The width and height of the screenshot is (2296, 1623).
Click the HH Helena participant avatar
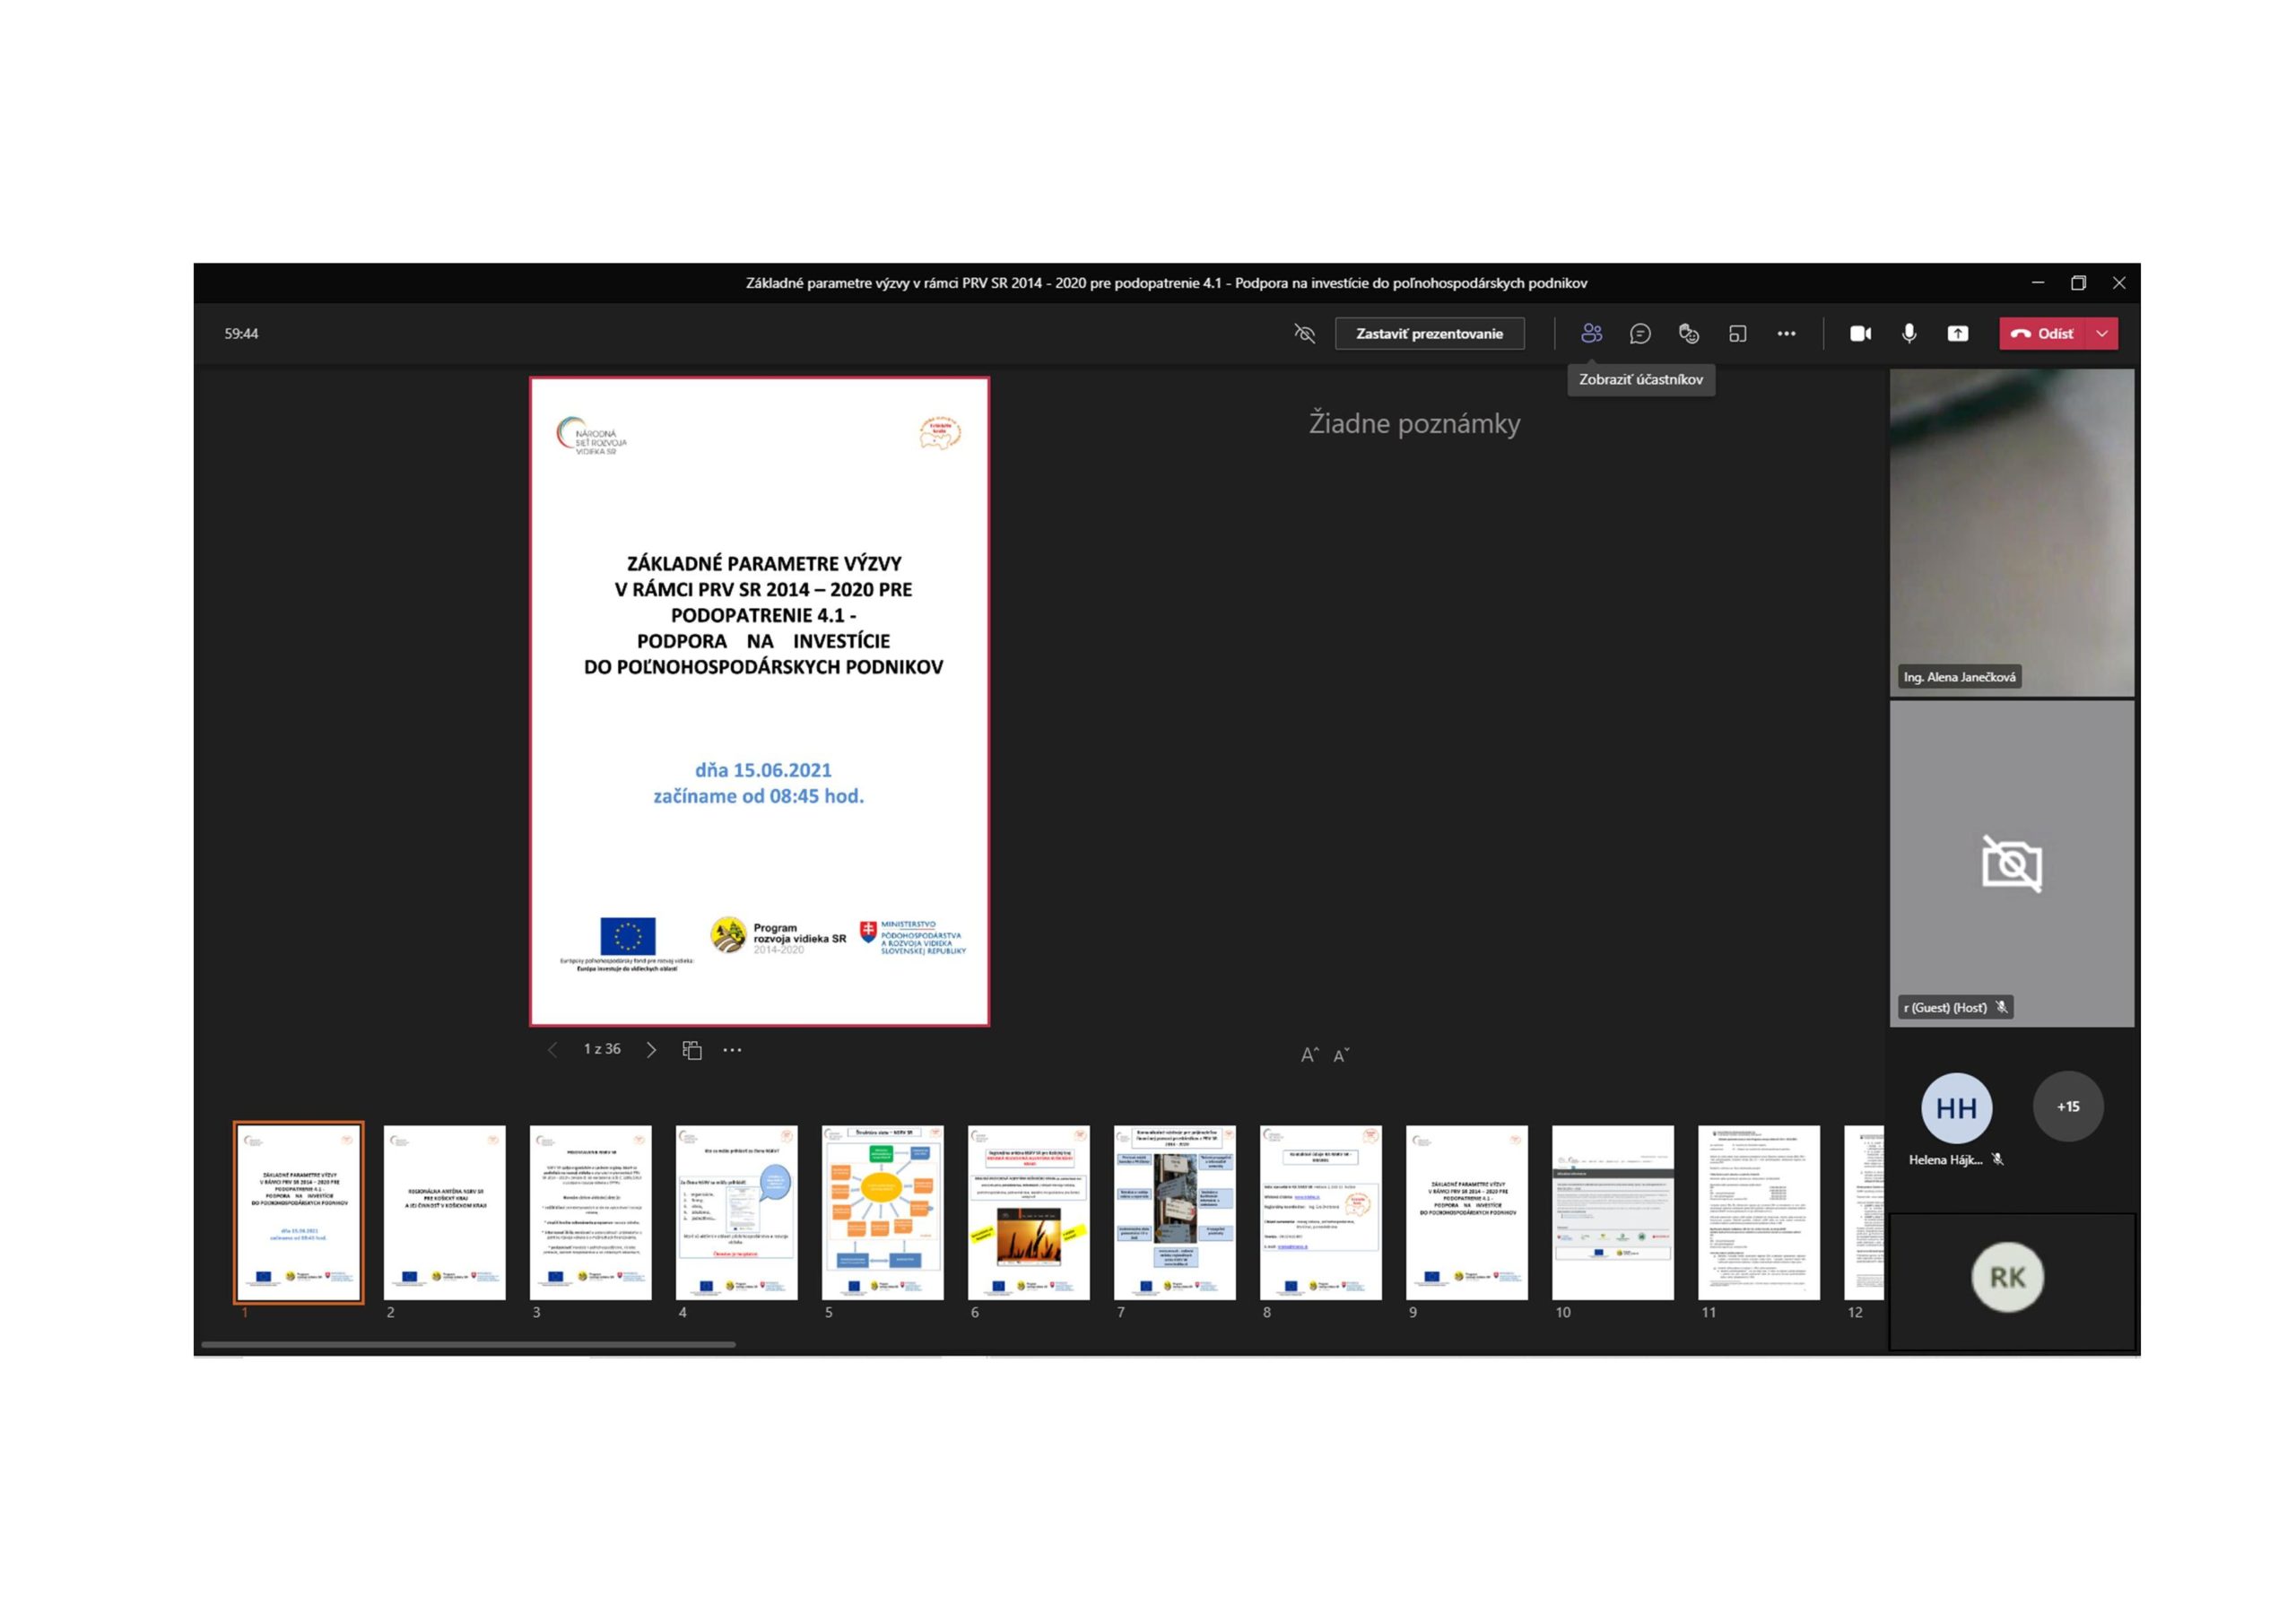1956,1108
